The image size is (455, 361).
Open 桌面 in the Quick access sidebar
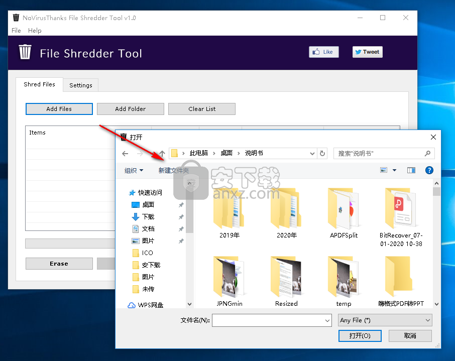[x=148, y=204]
